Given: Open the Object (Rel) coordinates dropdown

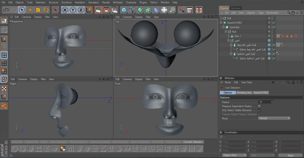Looking at the screenshot, I should click(234, 155).
